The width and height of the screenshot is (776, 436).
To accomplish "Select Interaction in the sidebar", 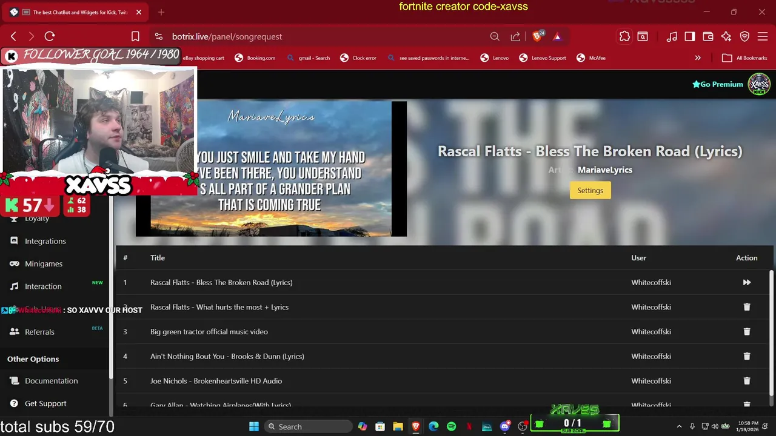I will pos(43,286).
